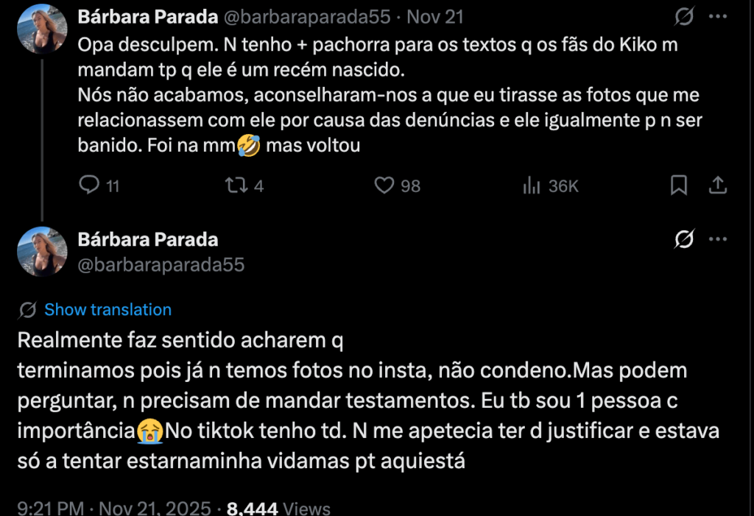Viewport: 754px width, 516px height.
Task: Click Show translation link
Action: tap(108, 310)
